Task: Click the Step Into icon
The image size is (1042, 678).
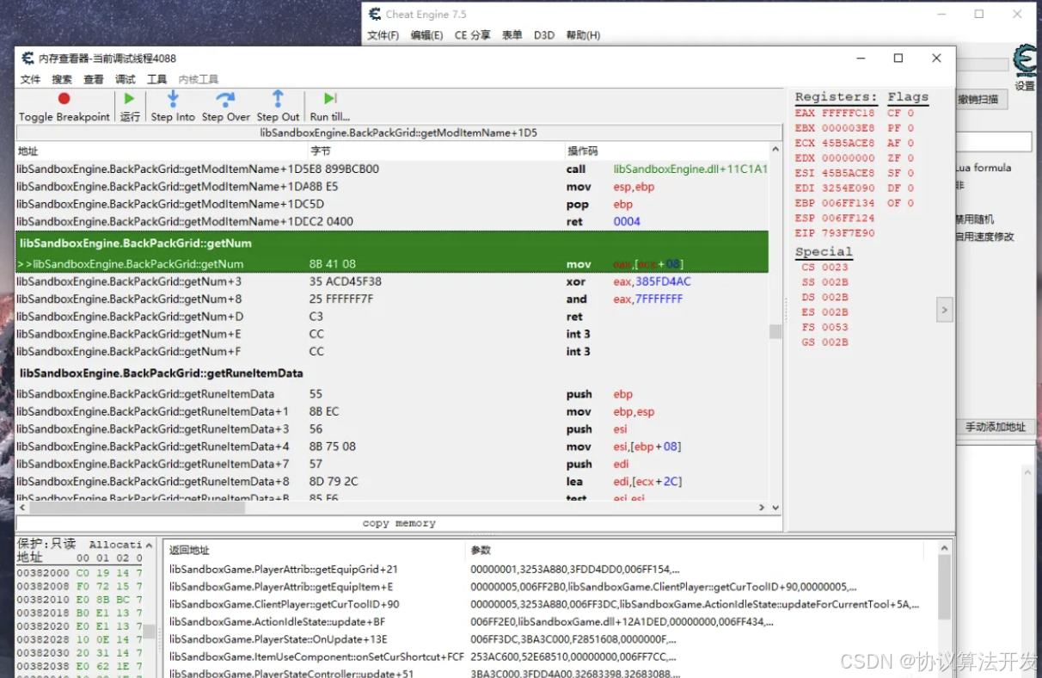Action: [x=173, y=98]
